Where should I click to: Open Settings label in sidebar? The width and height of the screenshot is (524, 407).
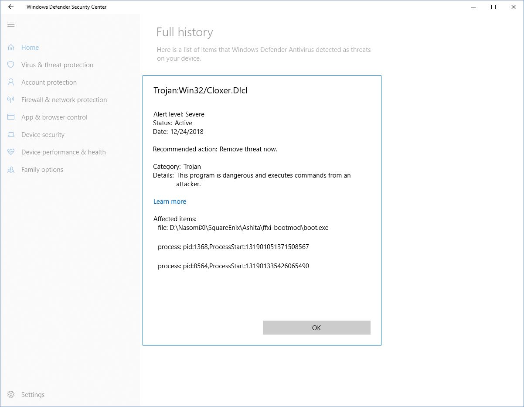point(33,395)
